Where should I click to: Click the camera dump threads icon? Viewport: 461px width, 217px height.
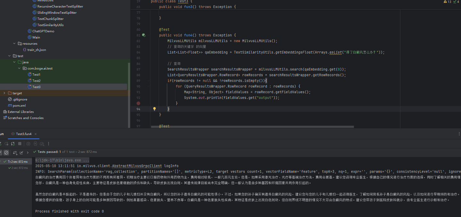pyautogui.click(x=28, y=144)
